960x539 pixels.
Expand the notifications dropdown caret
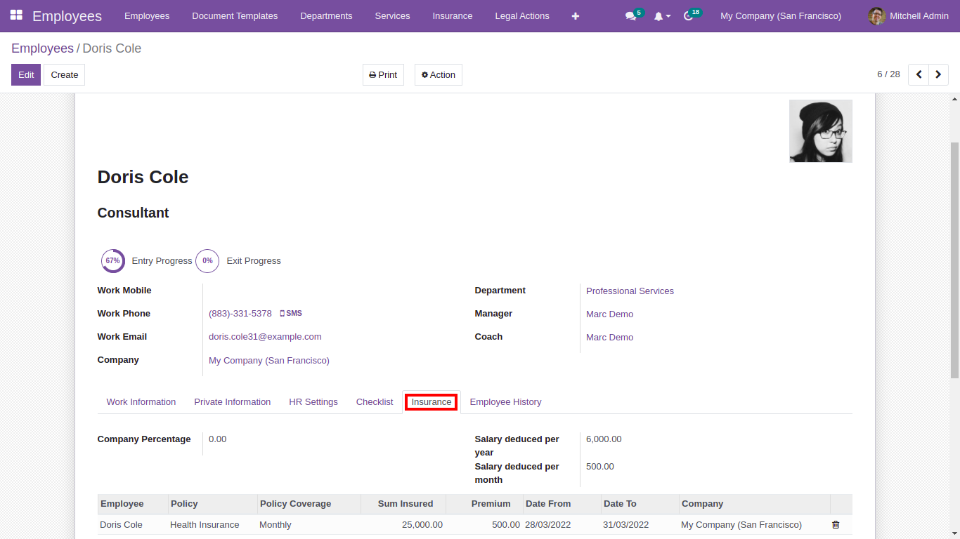(666, 15)
